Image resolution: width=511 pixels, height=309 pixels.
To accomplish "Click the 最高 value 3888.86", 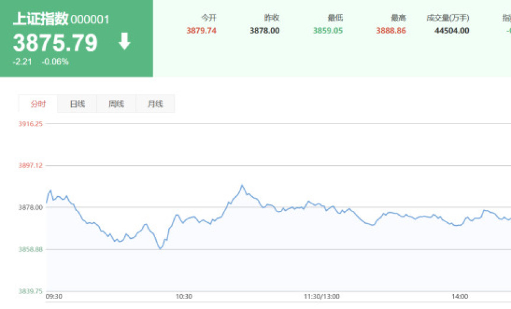I will [x=391, y=31].
